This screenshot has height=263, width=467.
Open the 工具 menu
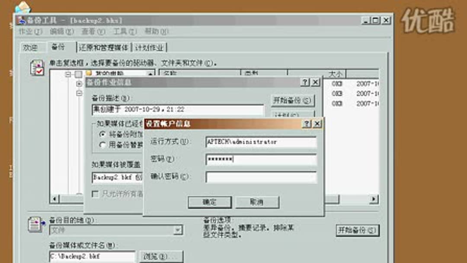click(x=125, y=32)
